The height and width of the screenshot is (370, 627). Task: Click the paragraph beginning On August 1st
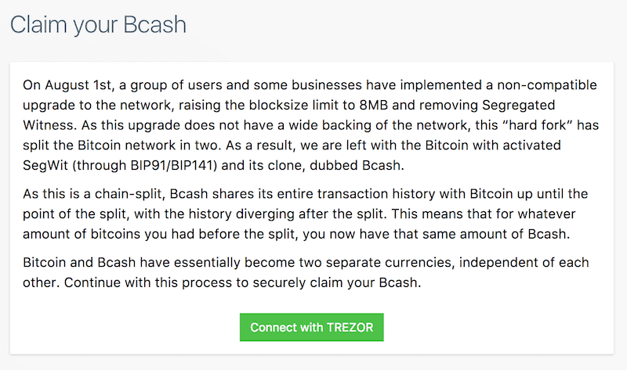[x=310, y=125]
